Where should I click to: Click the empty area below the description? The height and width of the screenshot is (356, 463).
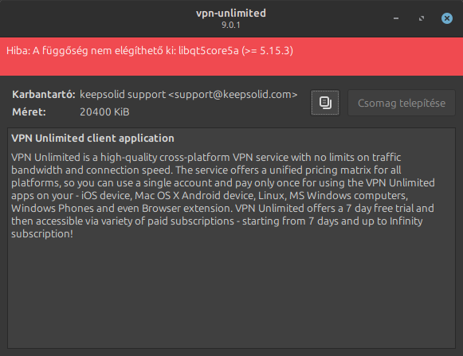(231, 294)
